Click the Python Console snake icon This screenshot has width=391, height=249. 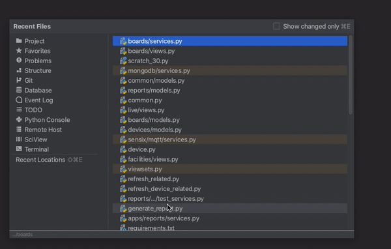click(x=19, y=119)
